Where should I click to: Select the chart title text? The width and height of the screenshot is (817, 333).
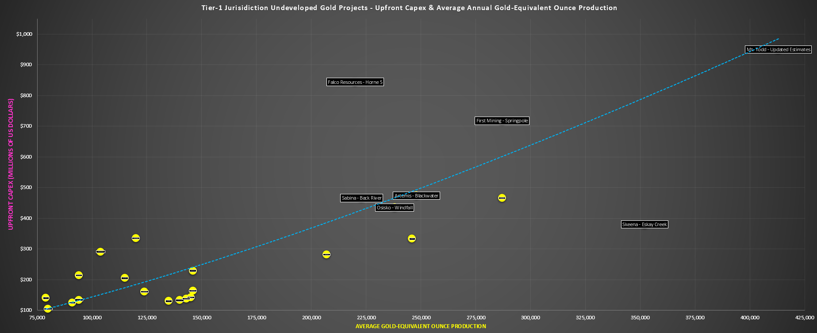409,8
